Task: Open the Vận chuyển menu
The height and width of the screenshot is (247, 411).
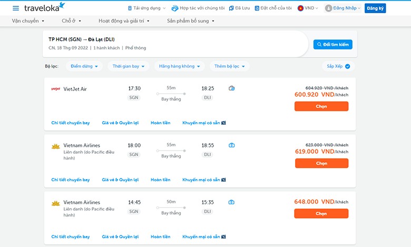Action: click(x=28, y=21)
